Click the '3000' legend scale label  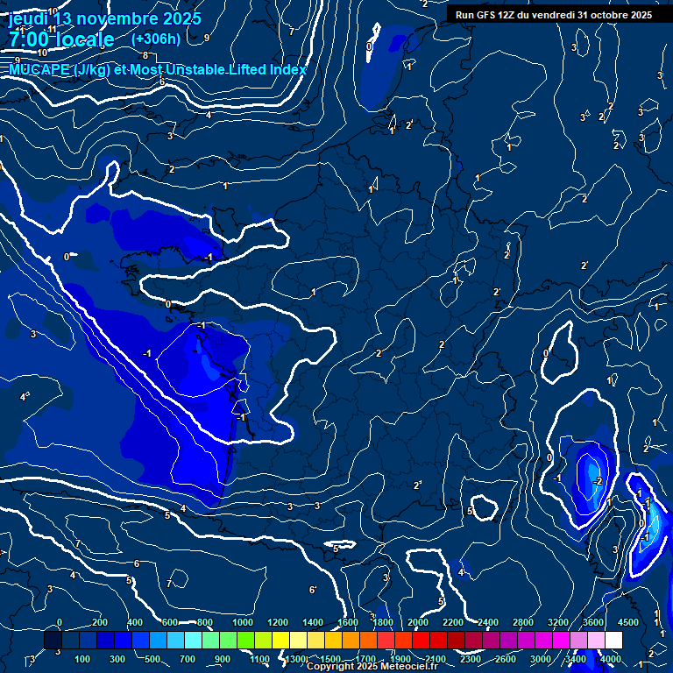pyautogui.click(x=541, y=659)
